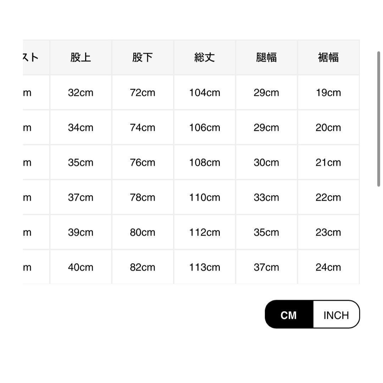The image size is (383, 383).
Task: Select the 24cm hem width cell
Action: 328,267
